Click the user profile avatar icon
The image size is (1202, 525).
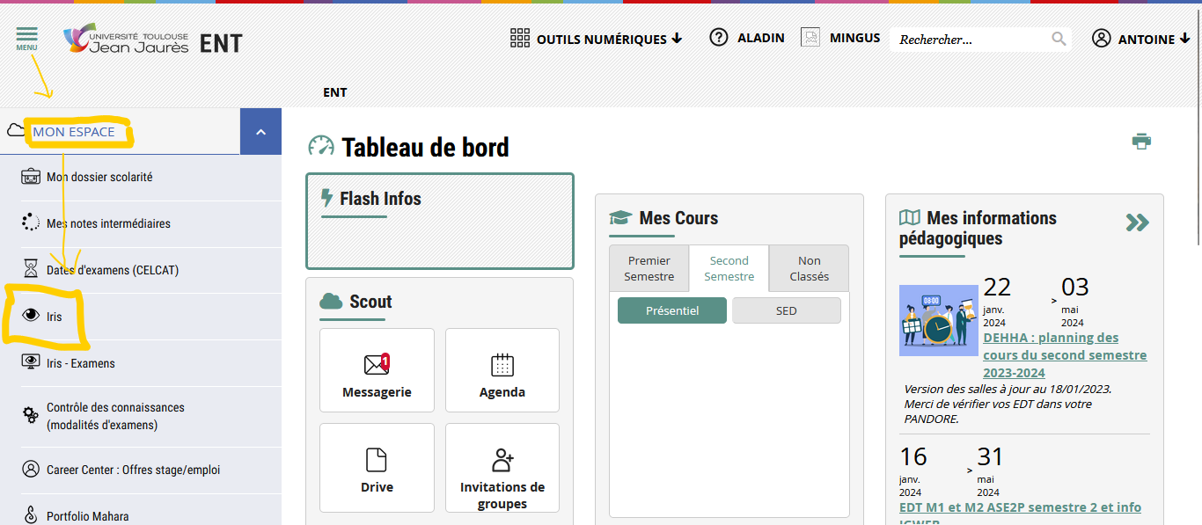click(1101, 39)
